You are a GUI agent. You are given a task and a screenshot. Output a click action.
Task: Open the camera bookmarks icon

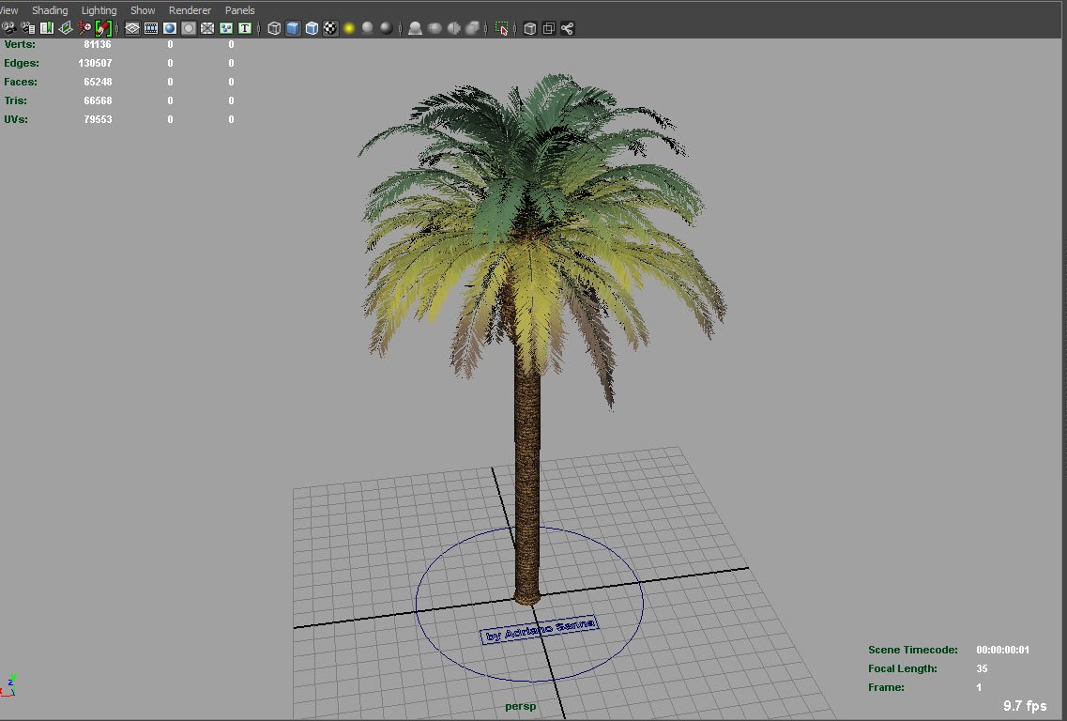tap(46, 28)
